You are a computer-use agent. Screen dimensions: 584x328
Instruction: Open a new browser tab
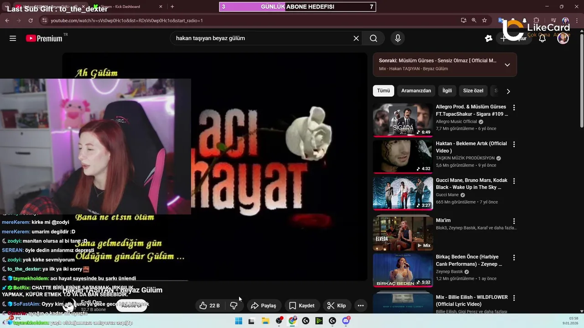(x=172, y=7)
